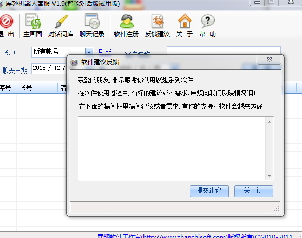Click the customer name search field
This screenshot has height=238, width=302.
[224, 51]
